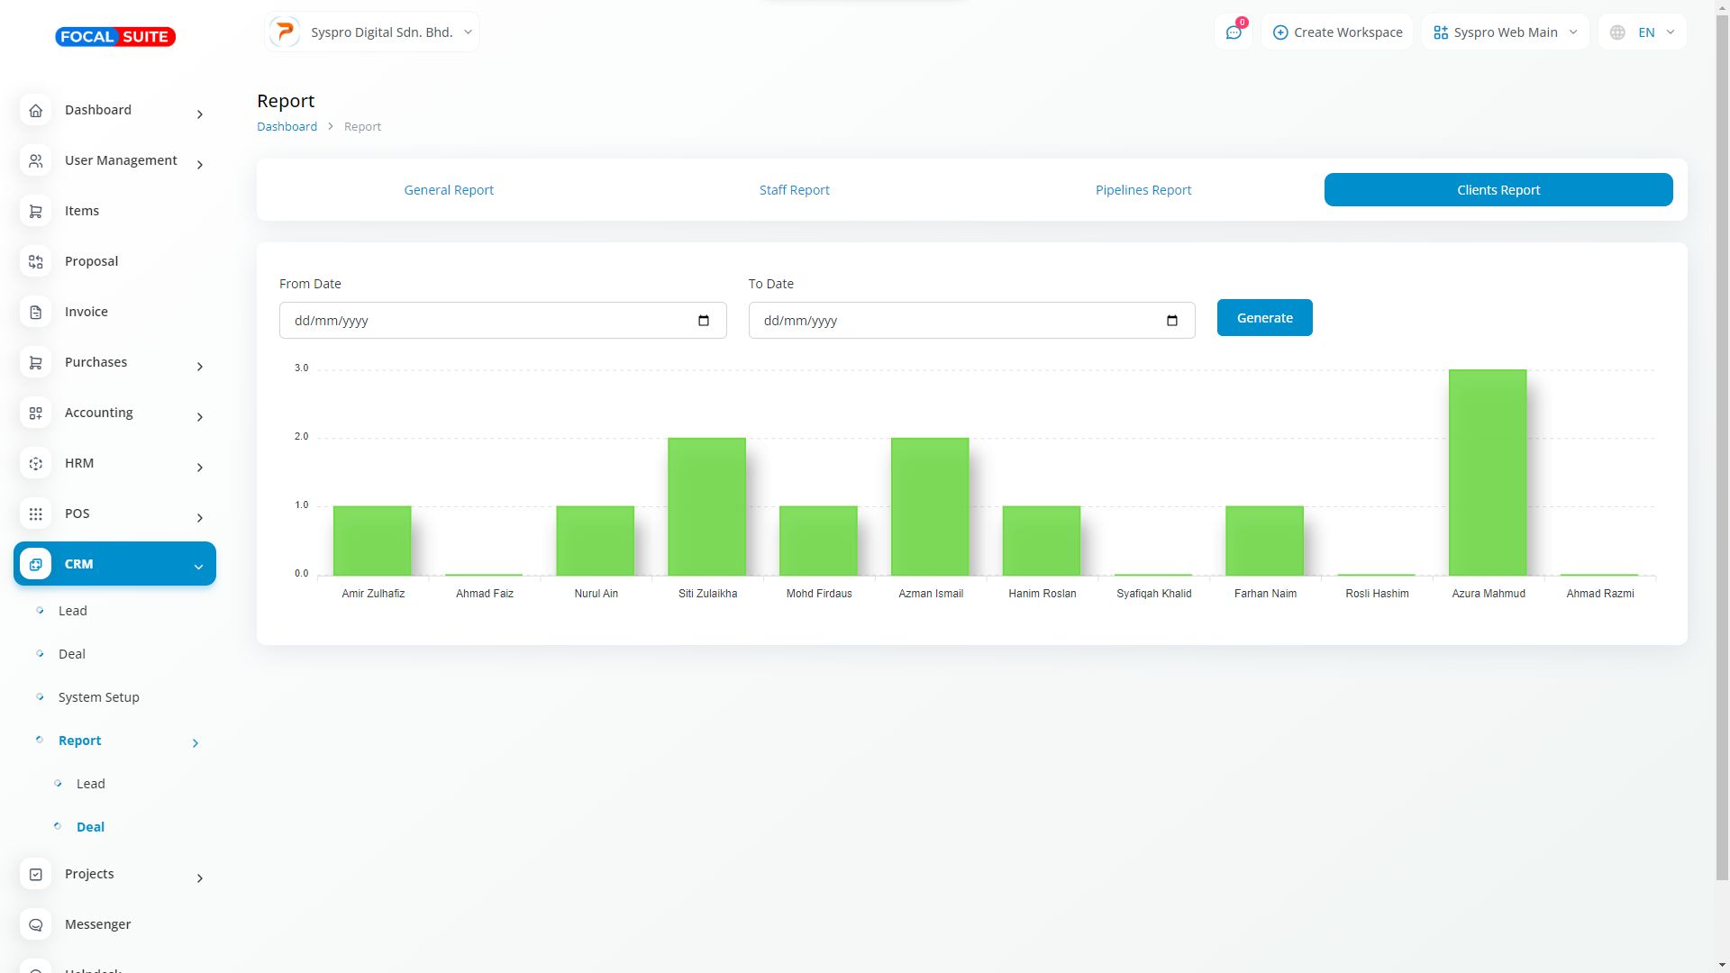Open the chat messages notification icon
Viewport: 1730px width, 973px height.
1234,32
